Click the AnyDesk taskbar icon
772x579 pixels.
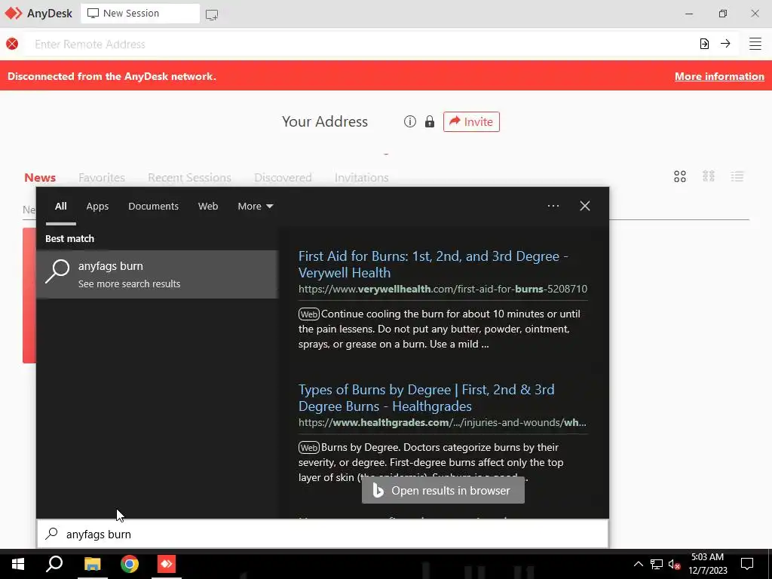click(x=167, y=564)
